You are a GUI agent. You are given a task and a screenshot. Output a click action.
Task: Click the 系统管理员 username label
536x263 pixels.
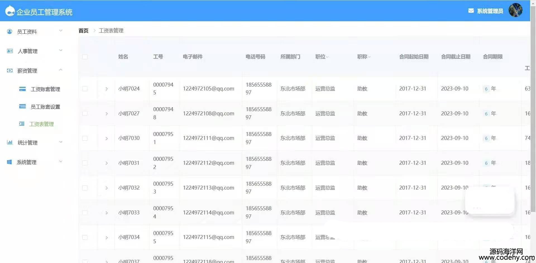tap(490, 11)
